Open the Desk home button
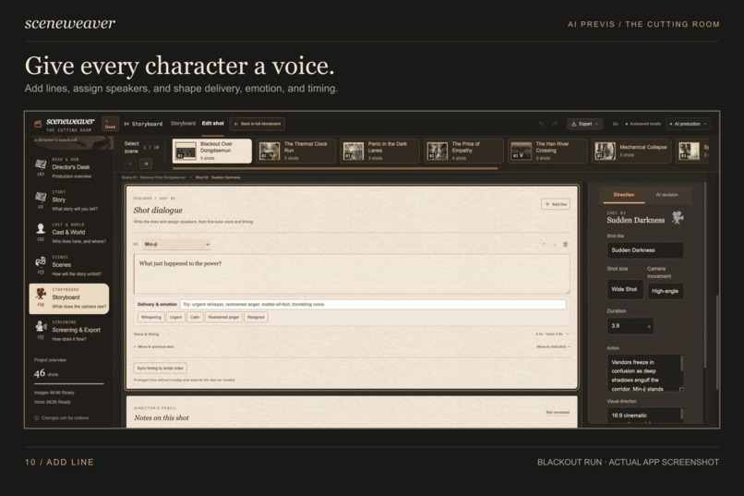Image resolution: width=744 pixels, height=496 pixels. coord(110,125)
